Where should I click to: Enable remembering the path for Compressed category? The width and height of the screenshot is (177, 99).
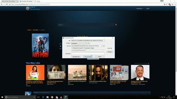[72, 48]
